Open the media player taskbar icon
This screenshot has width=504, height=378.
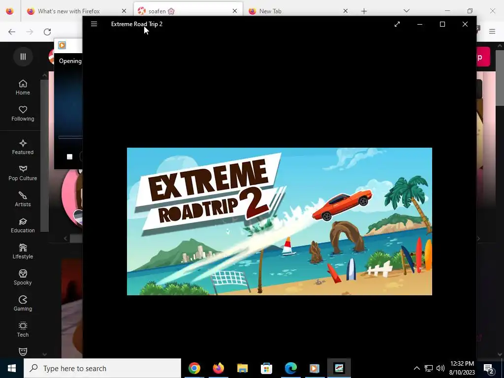coord(315,368)
